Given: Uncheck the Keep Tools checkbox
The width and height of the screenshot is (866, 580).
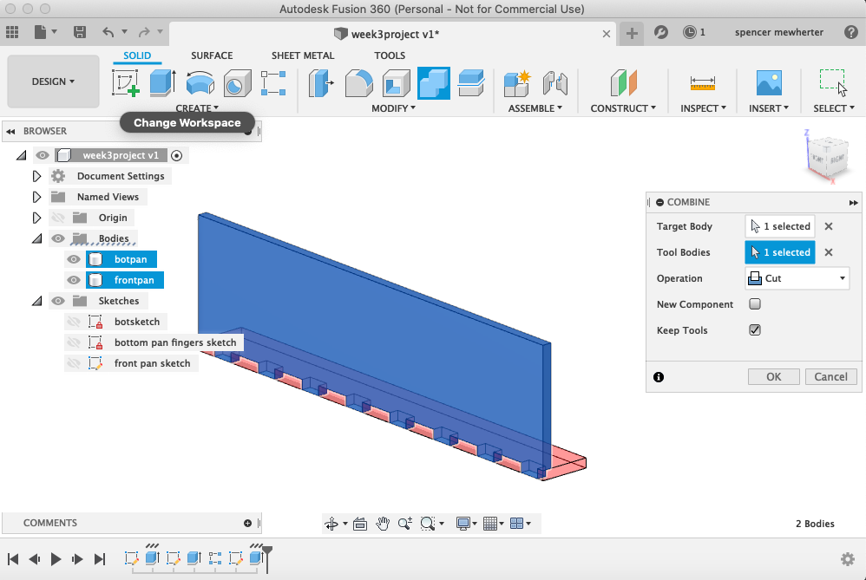Looking at the screenshot, I should pyautogui.click(x=754, y=330).
